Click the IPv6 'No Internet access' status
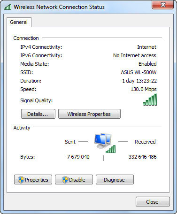Screen dimensions: 177x214 135,55
